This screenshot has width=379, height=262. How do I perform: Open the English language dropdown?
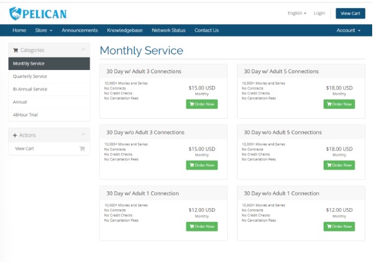pyautogui.click(x=297, y=13)
